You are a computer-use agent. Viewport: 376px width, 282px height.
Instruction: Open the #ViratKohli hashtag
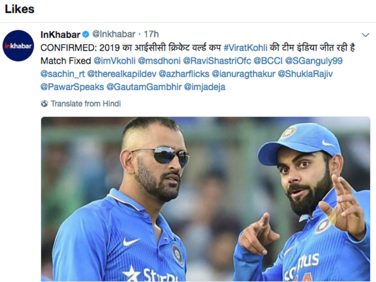point(246,48)
